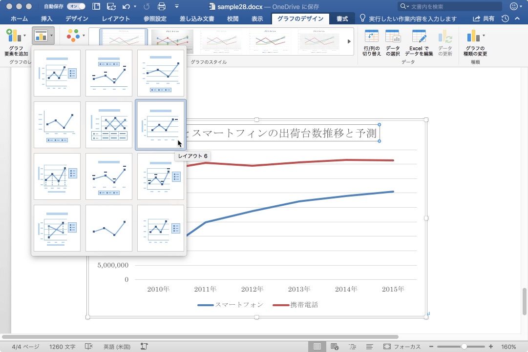Select the third chart style thumbnail
This screenshot has width=528, height=352.
221,41
